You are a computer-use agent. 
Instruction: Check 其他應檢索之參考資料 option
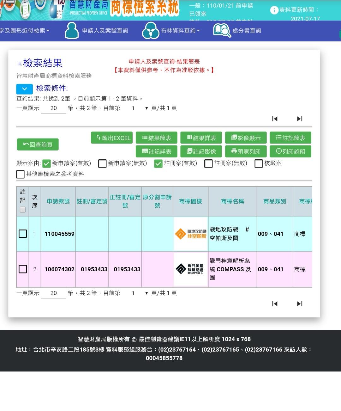(20, 174)
